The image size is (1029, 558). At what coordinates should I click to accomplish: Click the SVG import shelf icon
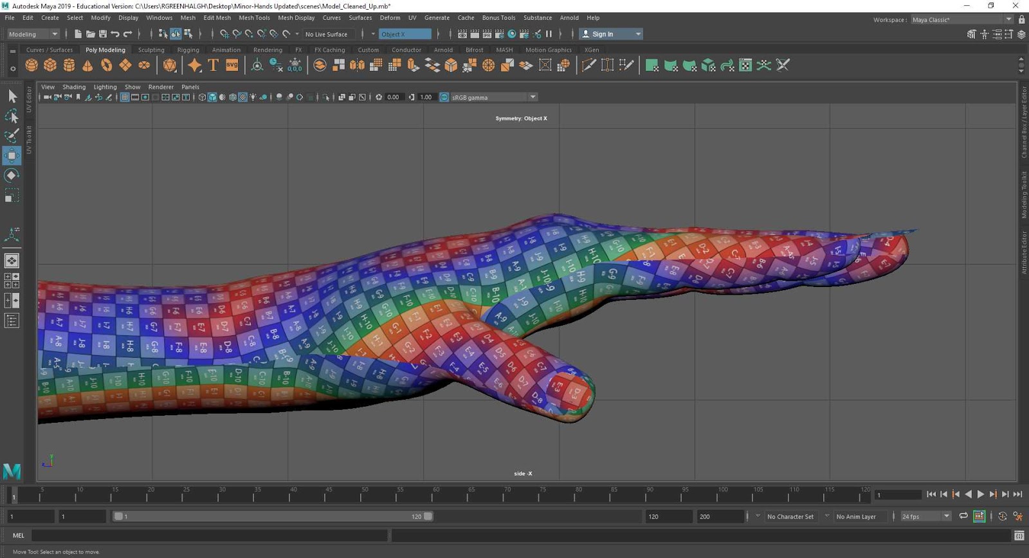click(x=232, y=65)
